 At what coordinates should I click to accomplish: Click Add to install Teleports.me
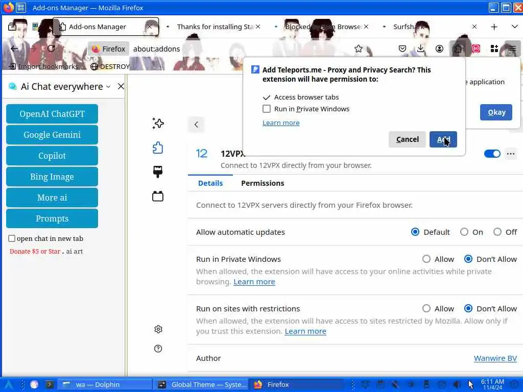[443, 139]
